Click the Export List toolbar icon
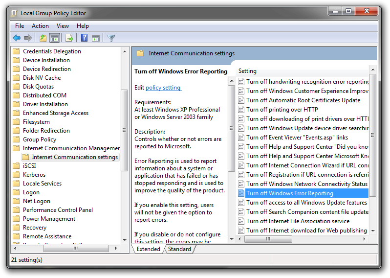This screenshot has height=278, width=390. (69, 38)
